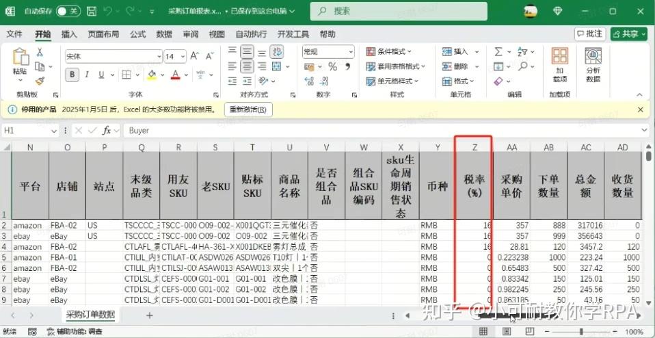Toggle the AutoSave switch
This screenshot has height=338, width=655.
pos(68,11)
